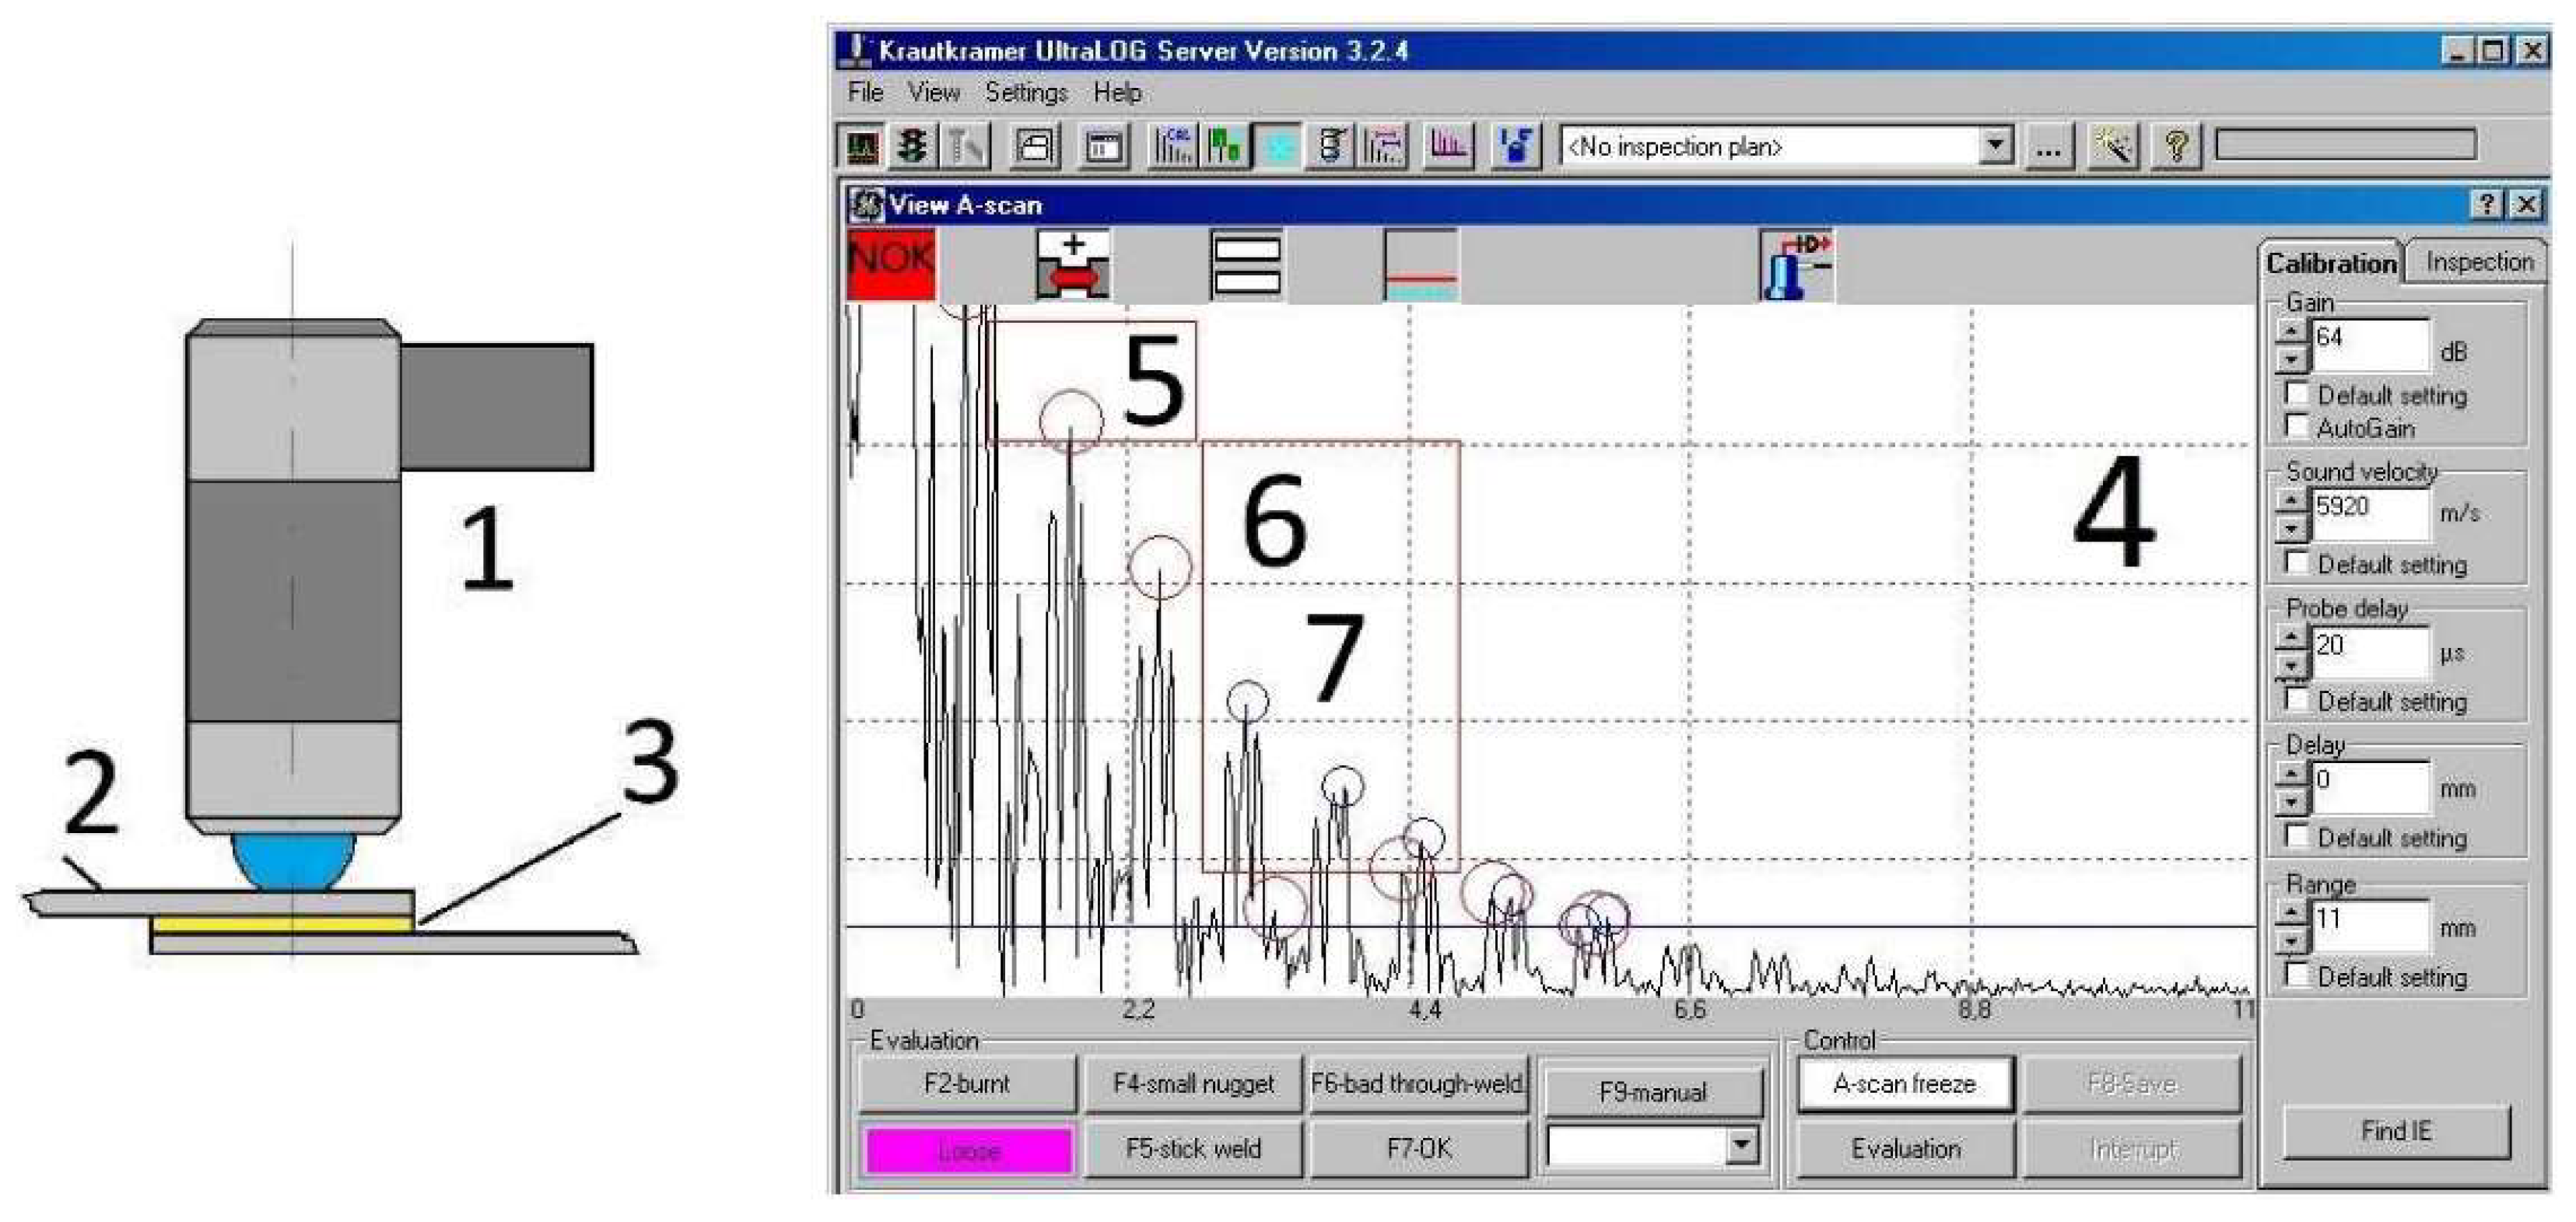Click the ellipsis browse plan button
This screenshot has width=2576, height=1222.
pos(2048,148)
